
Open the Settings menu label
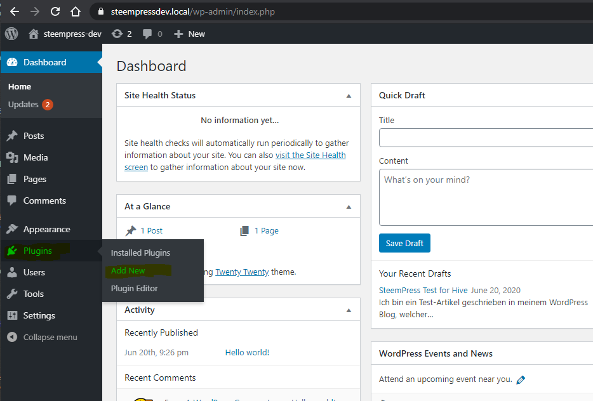click(39, 315)
